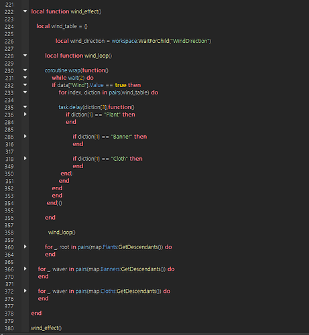Viewport: 309px width, 335px height.
Task: Click line number 358 in the gutter
Action: (x=9, y=232)
